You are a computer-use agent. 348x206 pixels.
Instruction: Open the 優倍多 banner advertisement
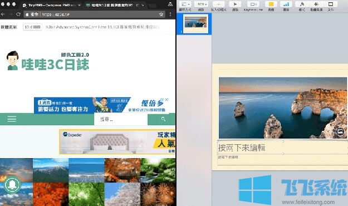[x=101, y=105]
